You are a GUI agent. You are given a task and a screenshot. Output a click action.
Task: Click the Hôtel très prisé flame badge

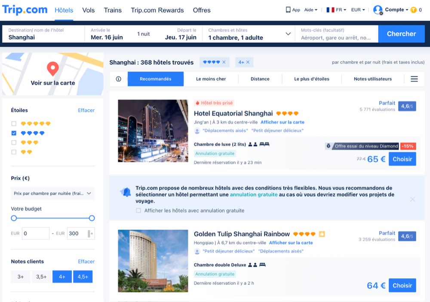(214, 103)
